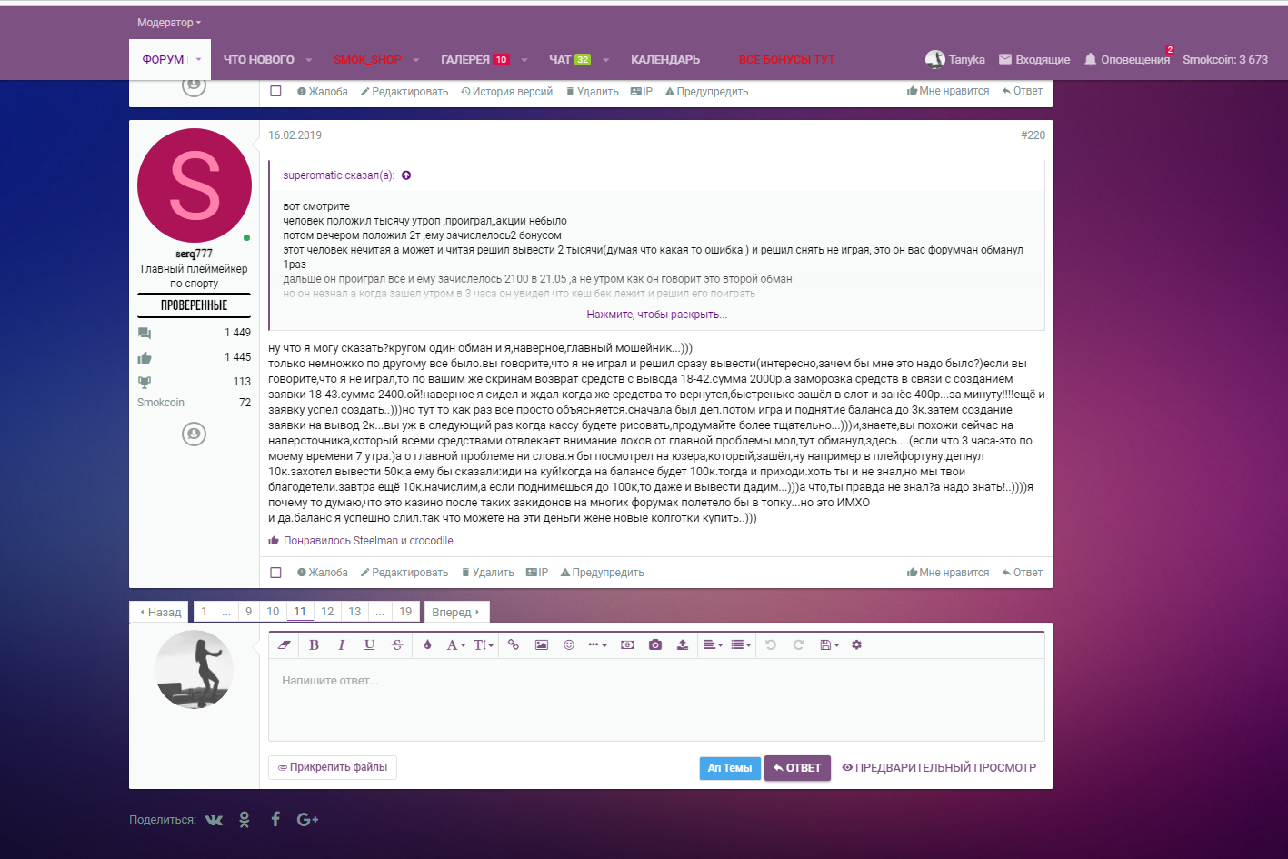Image resolution: width=1288 pixels, height=859 pixels.
Task: Open the ВСЕ БОНУСЫ ТУТ link
Action: [x=787, y=60]
